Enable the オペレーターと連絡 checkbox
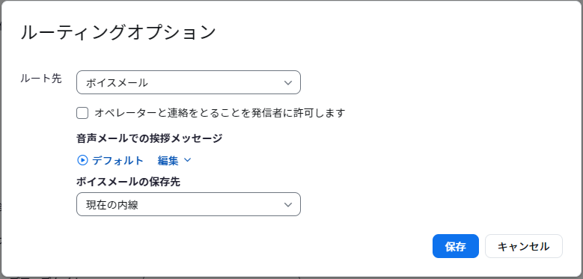 click(x=82, y=113)
